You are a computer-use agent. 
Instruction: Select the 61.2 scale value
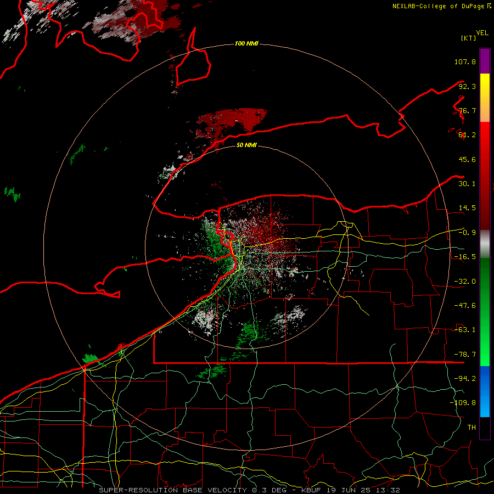(467, 135)
